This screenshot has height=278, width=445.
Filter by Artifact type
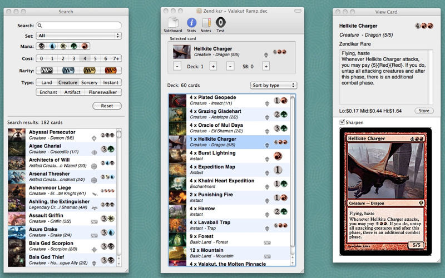[72, 92]
